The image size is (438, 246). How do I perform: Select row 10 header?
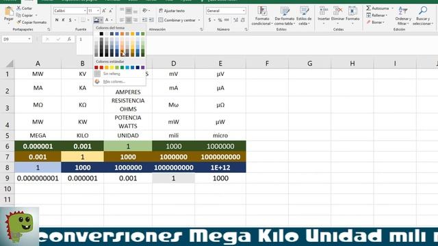[x=8, y=189]
